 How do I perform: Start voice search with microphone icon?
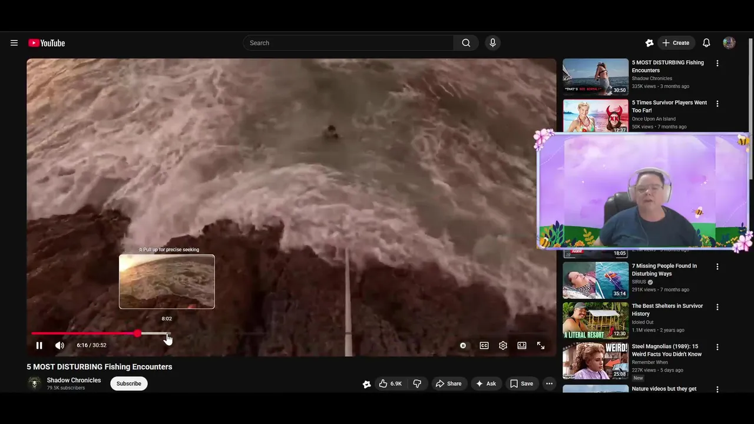[492, 43]
